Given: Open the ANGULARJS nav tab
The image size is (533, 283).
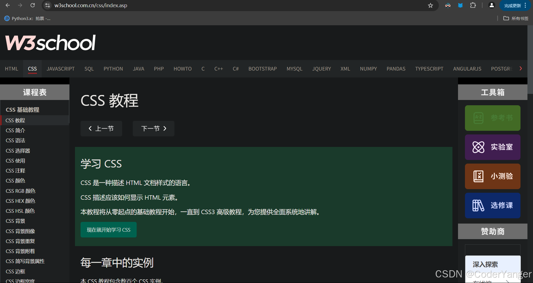Looking at the screenshot, I should click(x=467, y=69).
